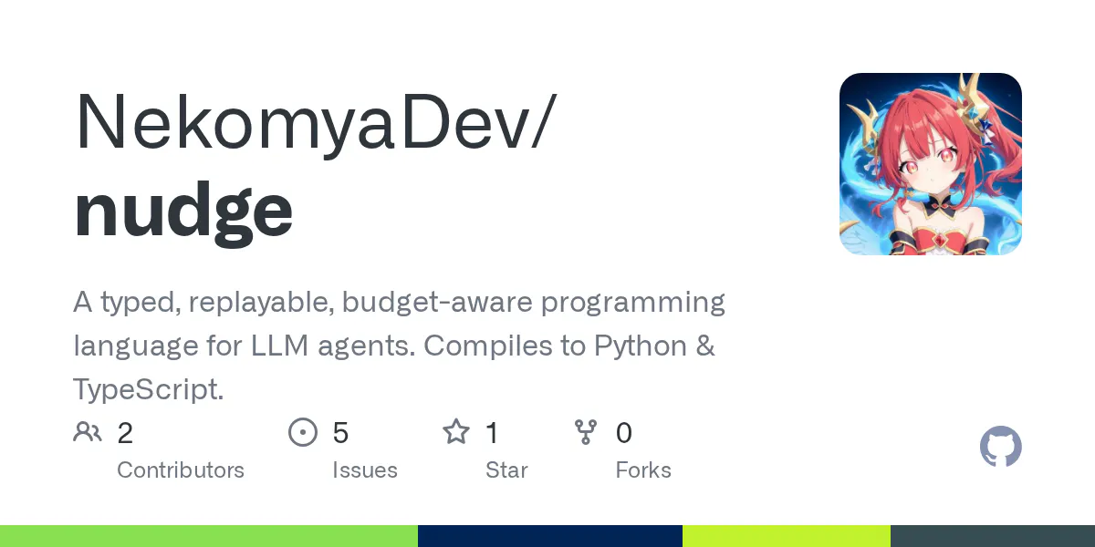The width and height of the screenshot is (1095, 547).
Task: Click the dark gray language bar segment
Action: click(x=993, y=536)
